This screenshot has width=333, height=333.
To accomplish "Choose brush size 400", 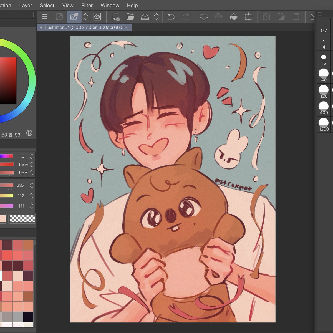I will click(x=324, y=108).
